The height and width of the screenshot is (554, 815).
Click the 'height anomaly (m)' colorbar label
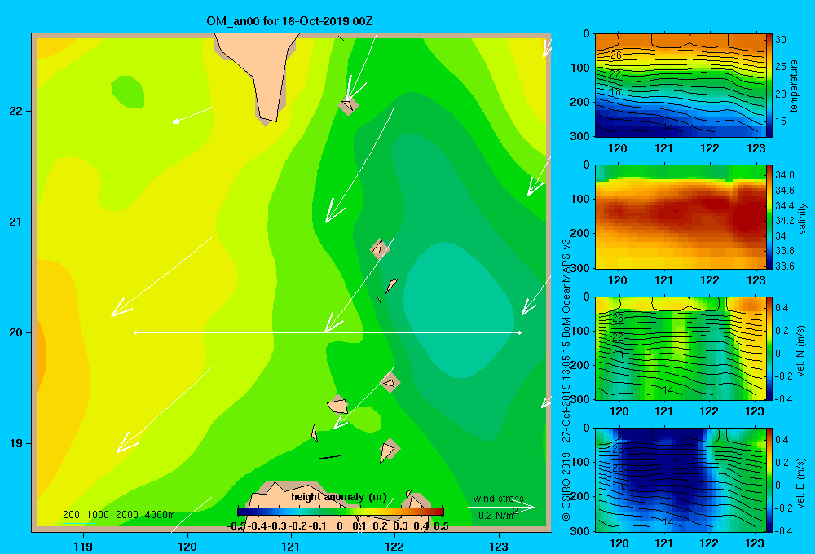pos(339,497)
